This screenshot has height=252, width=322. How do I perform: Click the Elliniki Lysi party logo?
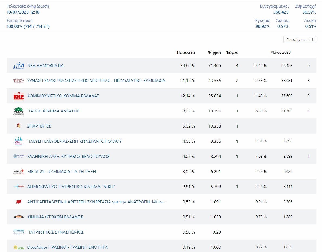coord(18,156)
